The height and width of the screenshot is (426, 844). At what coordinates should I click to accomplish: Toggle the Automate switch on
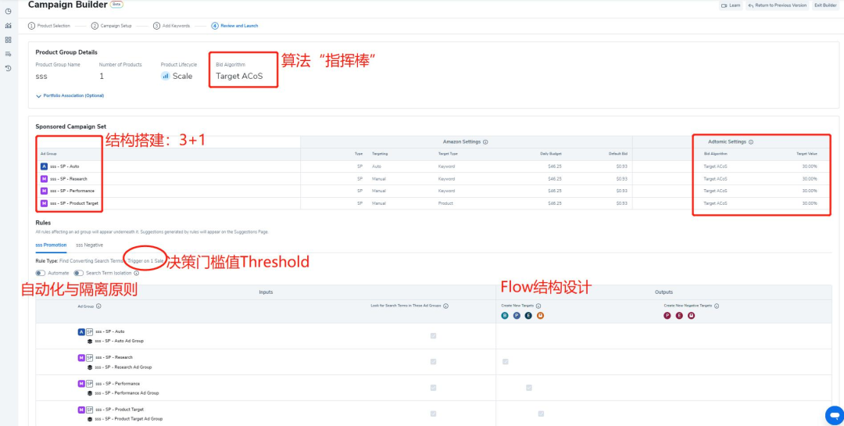coord(40,273)
